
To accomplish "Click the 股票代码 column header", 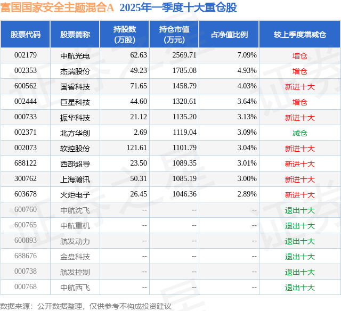I will coord(26,35).
